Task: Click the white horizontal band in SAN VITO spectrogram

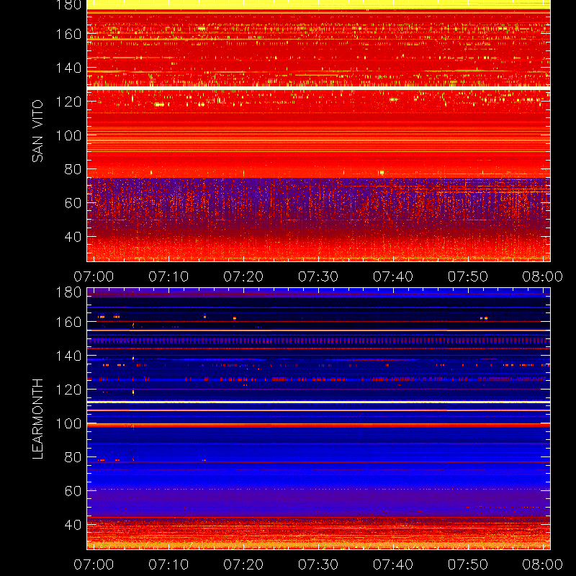Action: [x=318, y=88]
